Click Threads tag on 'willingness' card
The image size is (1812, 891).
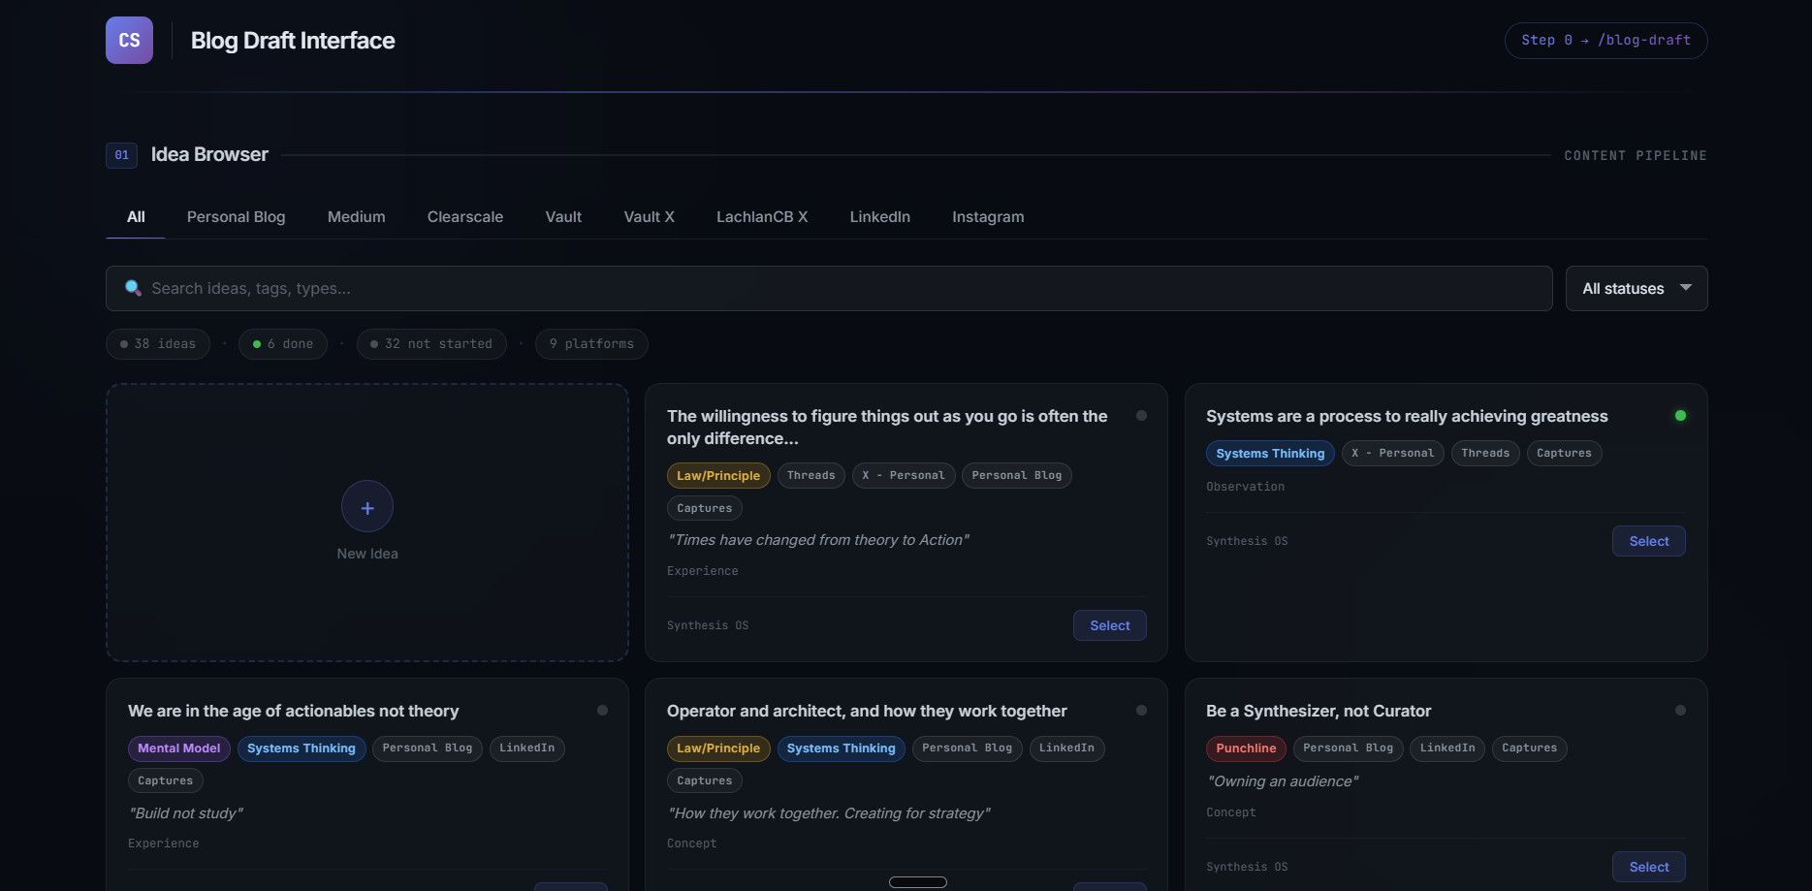[x=811, y=476]
